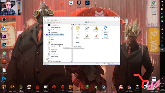165x93 pixels.
Task: Select Window Title Bars in left tree
Action: pyautogui.click(x=53, y=57)
